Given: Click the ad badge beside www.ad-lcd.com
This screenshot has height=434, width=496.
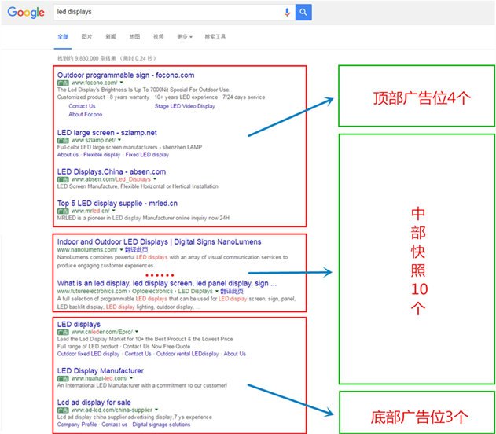Looking at the screenshot, I should click(x=63, y=410).
